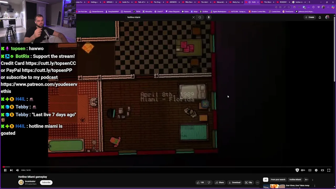
Task: Download the video
Action: click(234, 182)
